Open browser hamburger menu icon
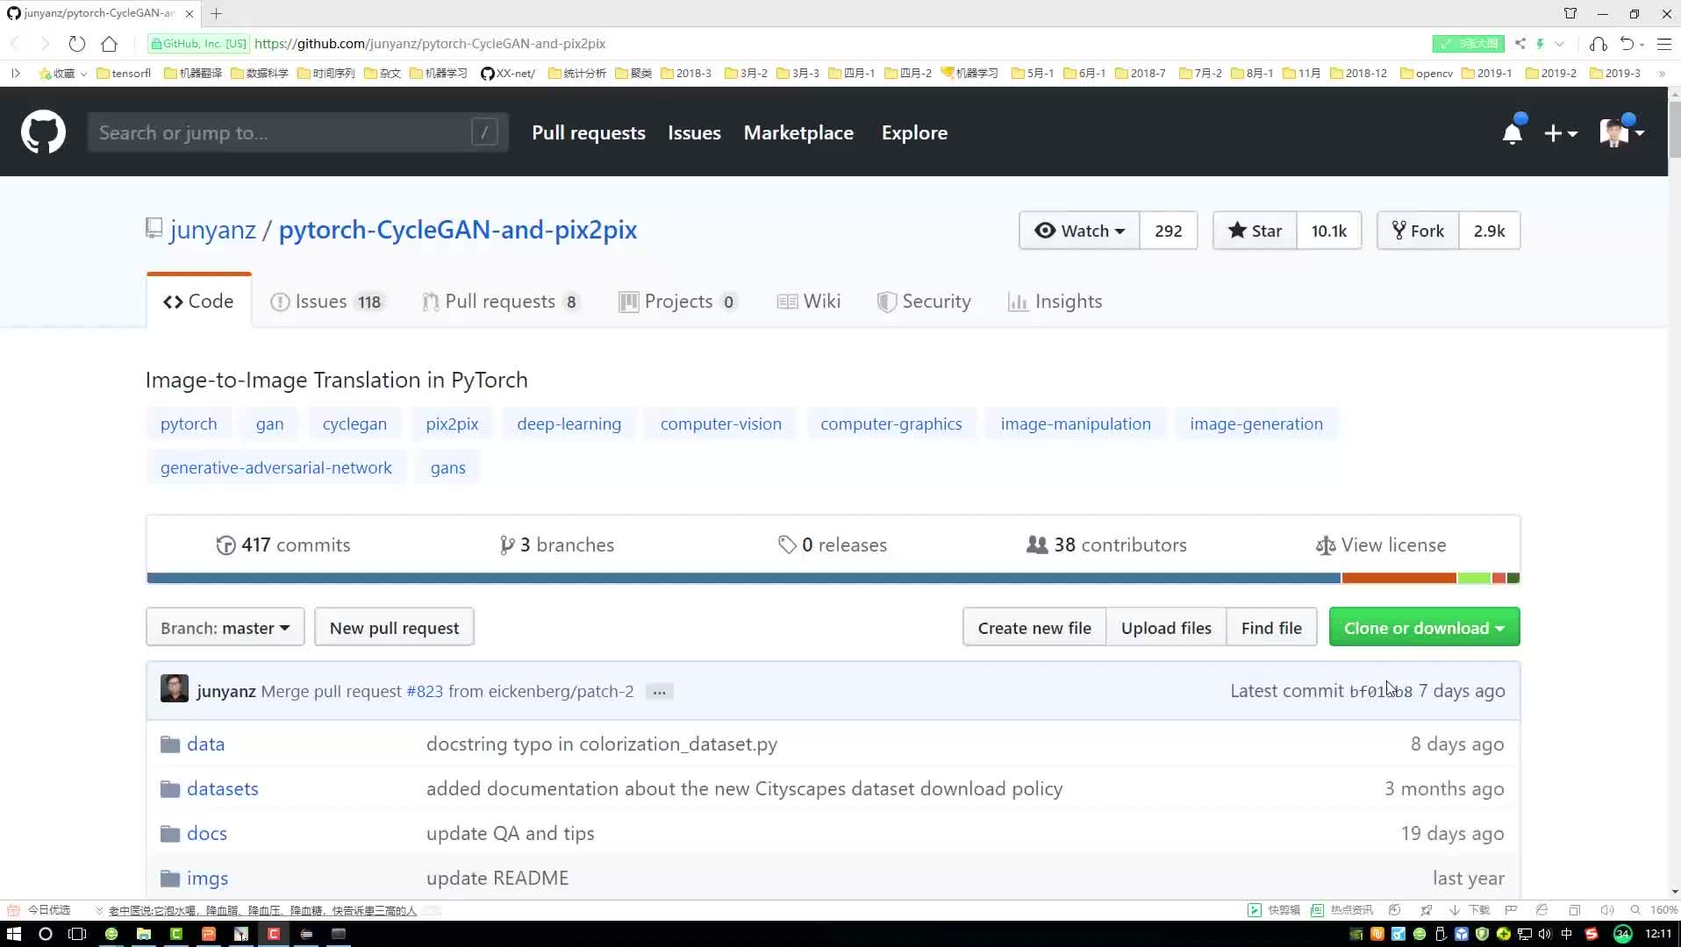The height and width of the screenshot is (947, 1681). point(1663,43)
